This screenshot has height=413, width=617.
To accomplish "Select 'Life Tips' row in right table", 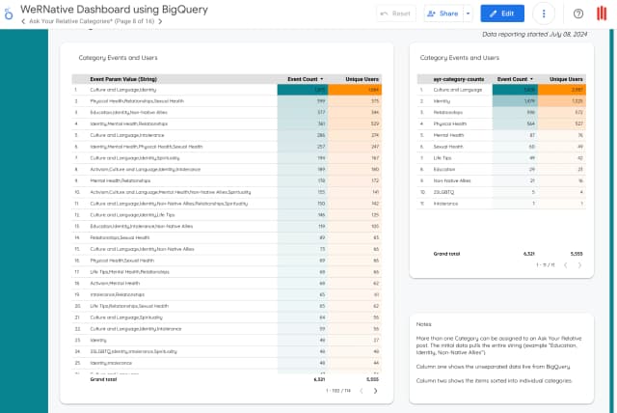I will (501, 158).
